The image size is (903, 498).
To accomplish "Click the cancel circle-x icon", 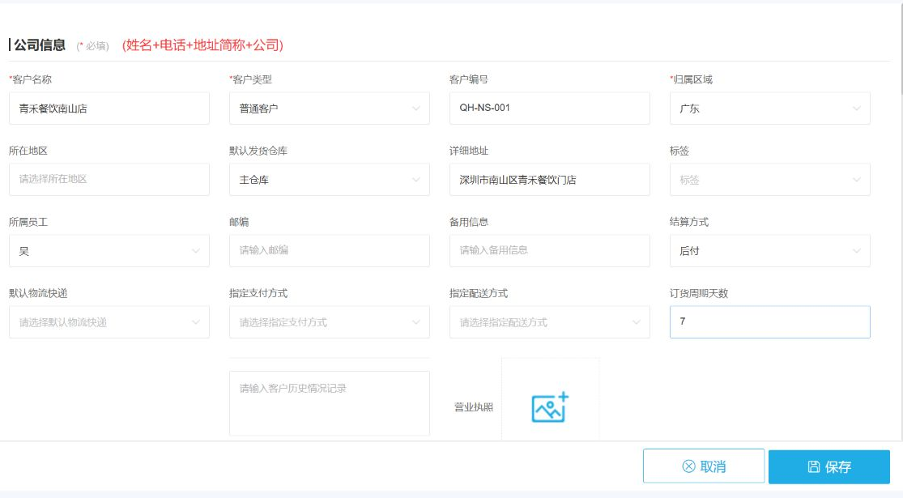I will pyautogui.click(x=688, y=466).
